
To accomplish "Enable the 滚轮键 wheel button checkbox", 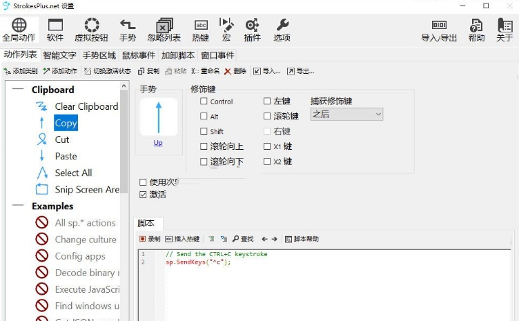I will [x=267, y=116].
